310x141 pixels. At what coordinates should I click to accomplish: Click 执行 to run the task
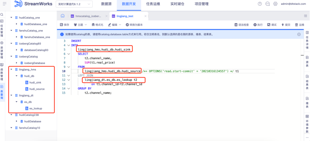point(258,25)
